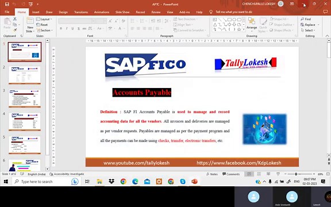Open the Section dropdown

point(44,30)
